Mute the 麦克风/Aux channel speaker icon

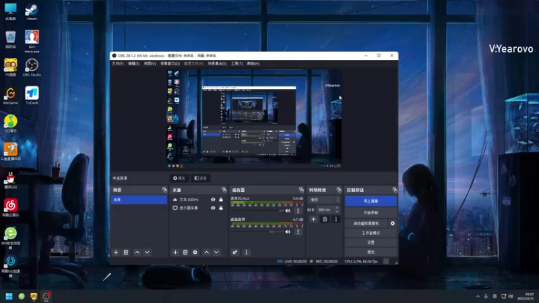point(288,211)
